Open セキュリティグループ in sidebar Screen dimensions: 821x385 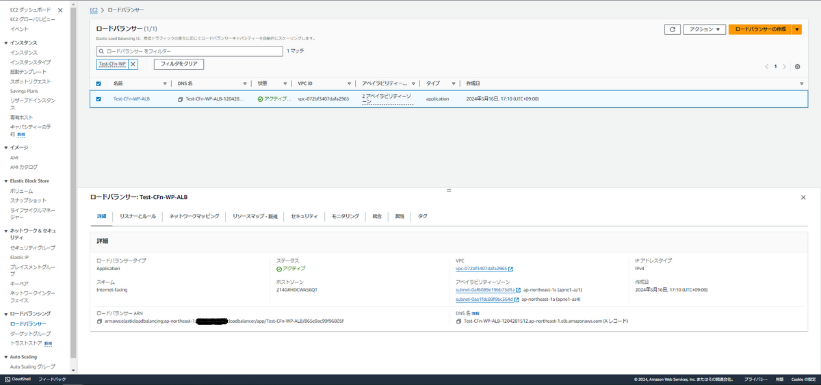click(x=33, y=248)
